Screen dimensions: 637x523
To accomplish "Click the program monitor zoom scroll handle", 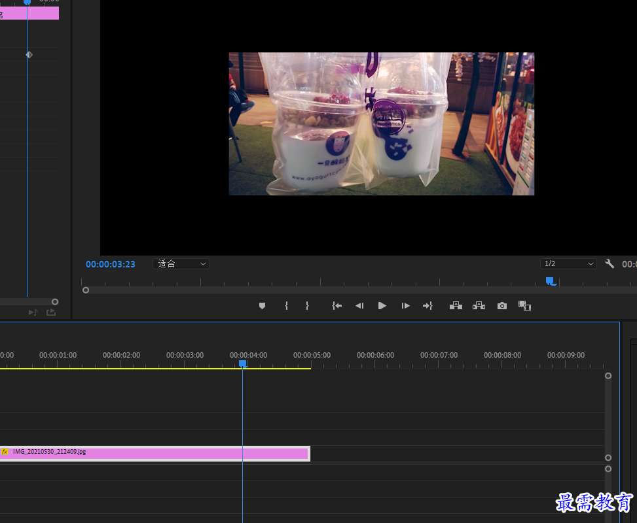I will [86, 290].
